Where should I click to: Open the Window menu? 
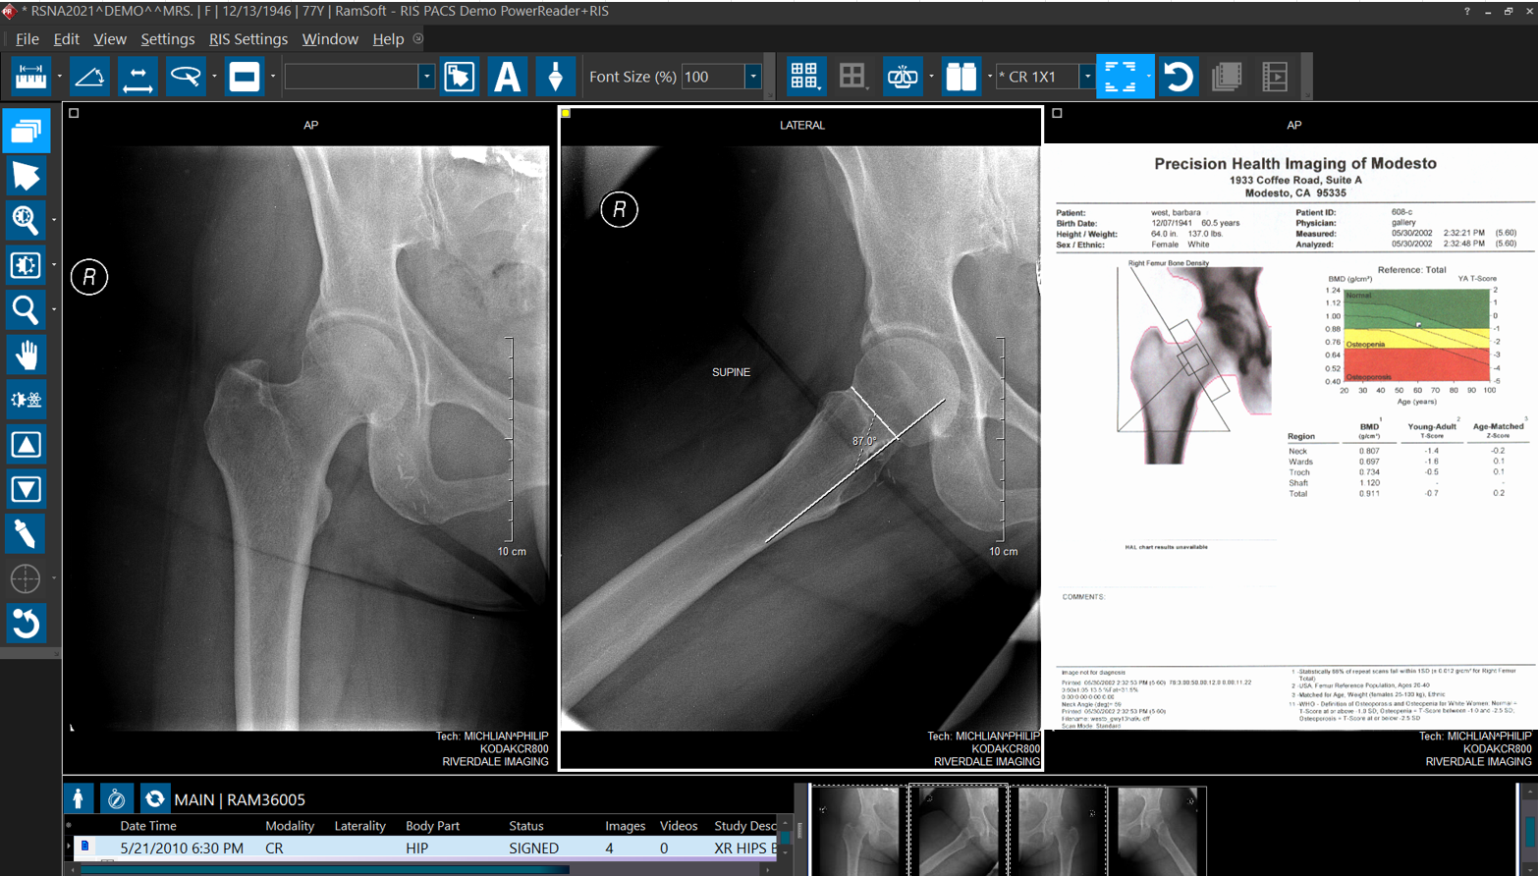click(330, 39)
